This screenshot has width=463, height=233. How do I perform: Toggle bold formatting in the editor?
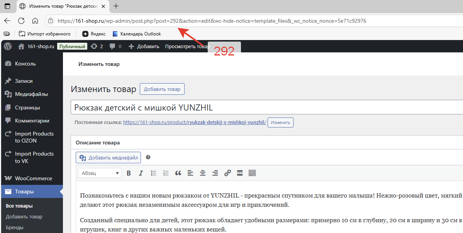129,173
